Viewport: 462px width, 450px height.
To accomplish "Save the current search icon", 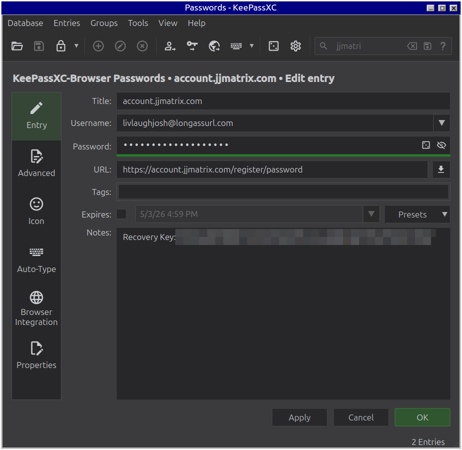I will click(428, 46).
